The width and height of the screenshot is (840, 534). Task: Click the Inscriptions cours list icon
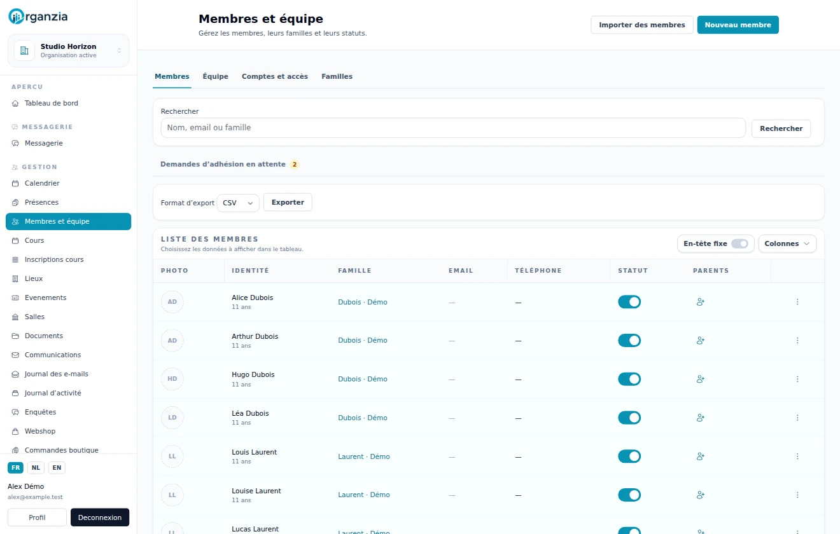[15, 260]
